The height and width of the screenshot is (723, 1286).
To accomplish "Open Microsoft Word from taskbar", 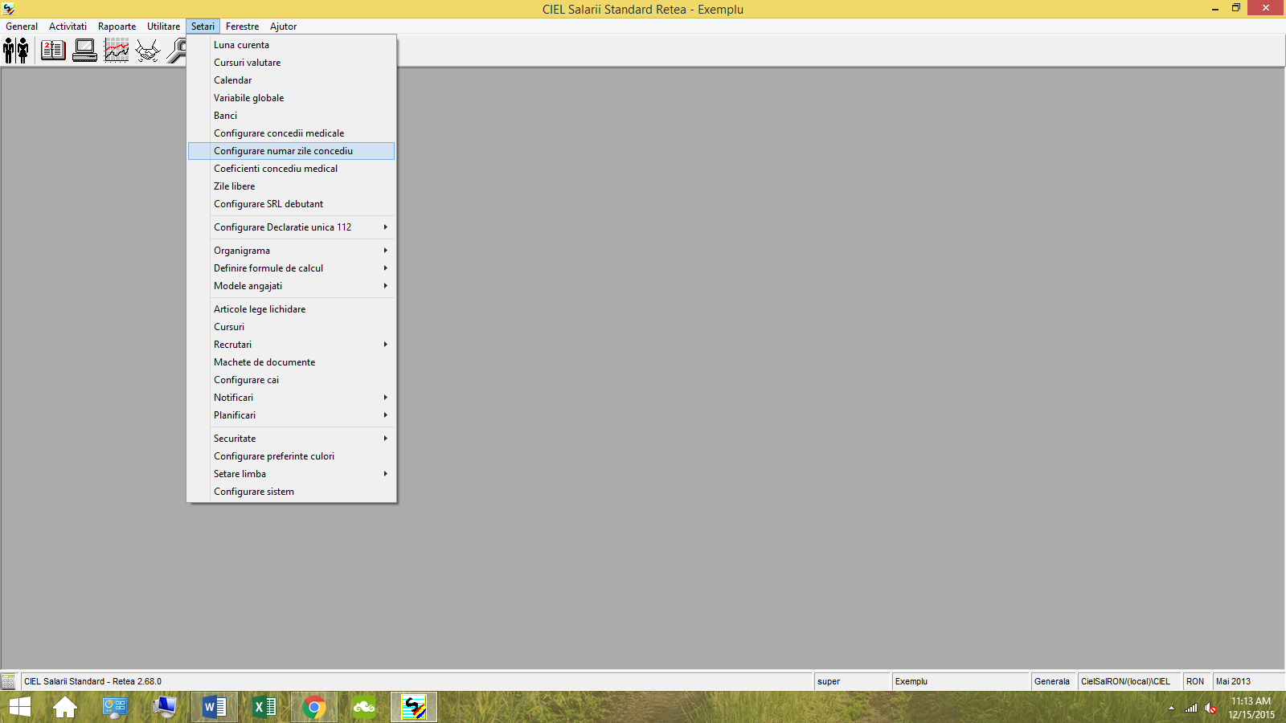I will coord(215,707).
